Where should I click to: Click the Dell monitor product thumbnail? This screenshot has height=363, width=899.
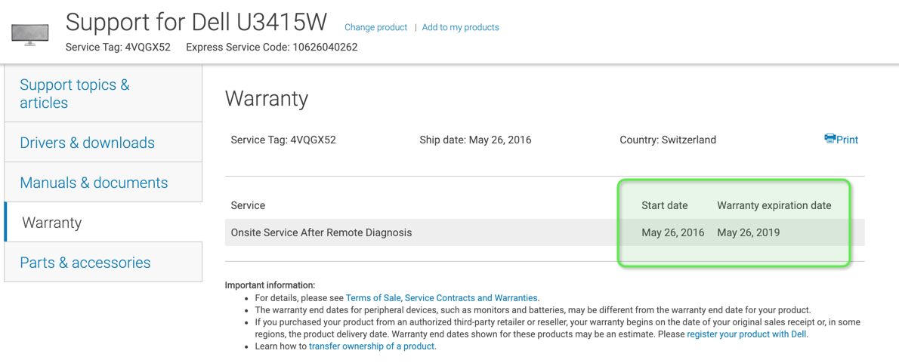pos(30,34)
